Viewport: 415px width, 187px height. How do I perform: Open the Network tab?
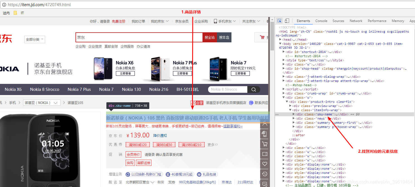[356, 21]
